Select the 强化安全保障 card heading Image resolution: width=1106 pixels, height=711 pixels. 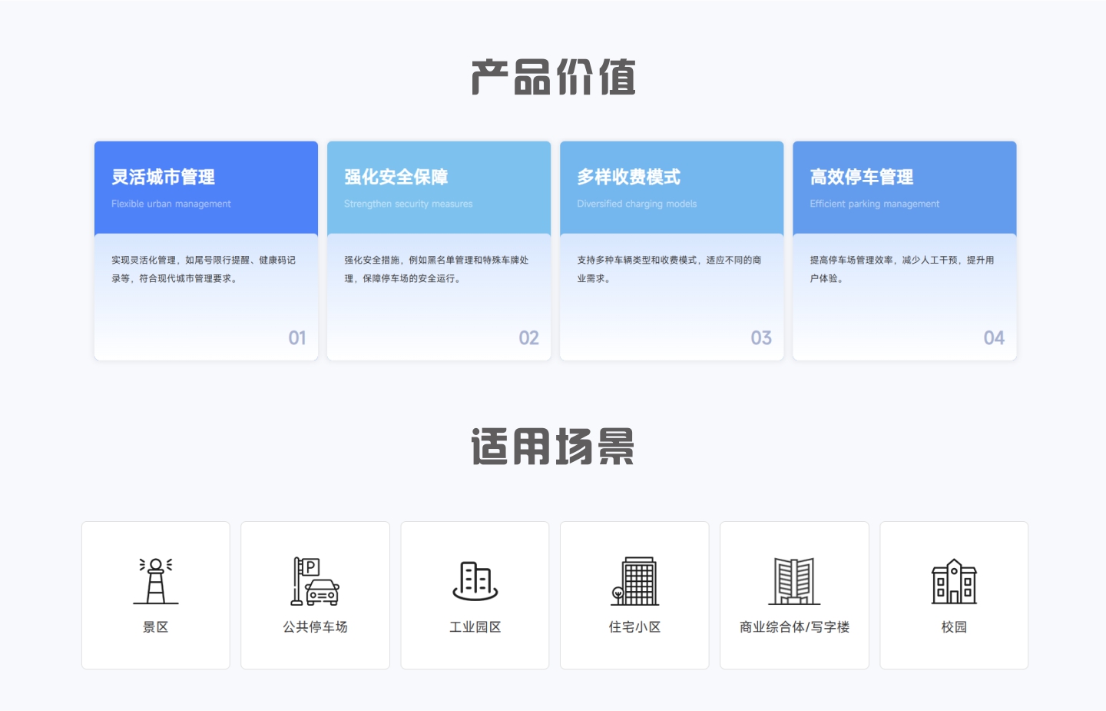[396, 178]
